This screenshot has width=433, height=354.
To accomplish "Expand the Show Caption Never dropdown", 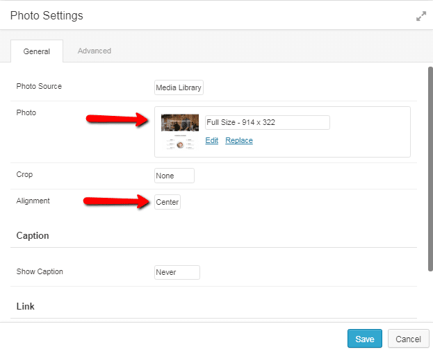I will (177, 272).
